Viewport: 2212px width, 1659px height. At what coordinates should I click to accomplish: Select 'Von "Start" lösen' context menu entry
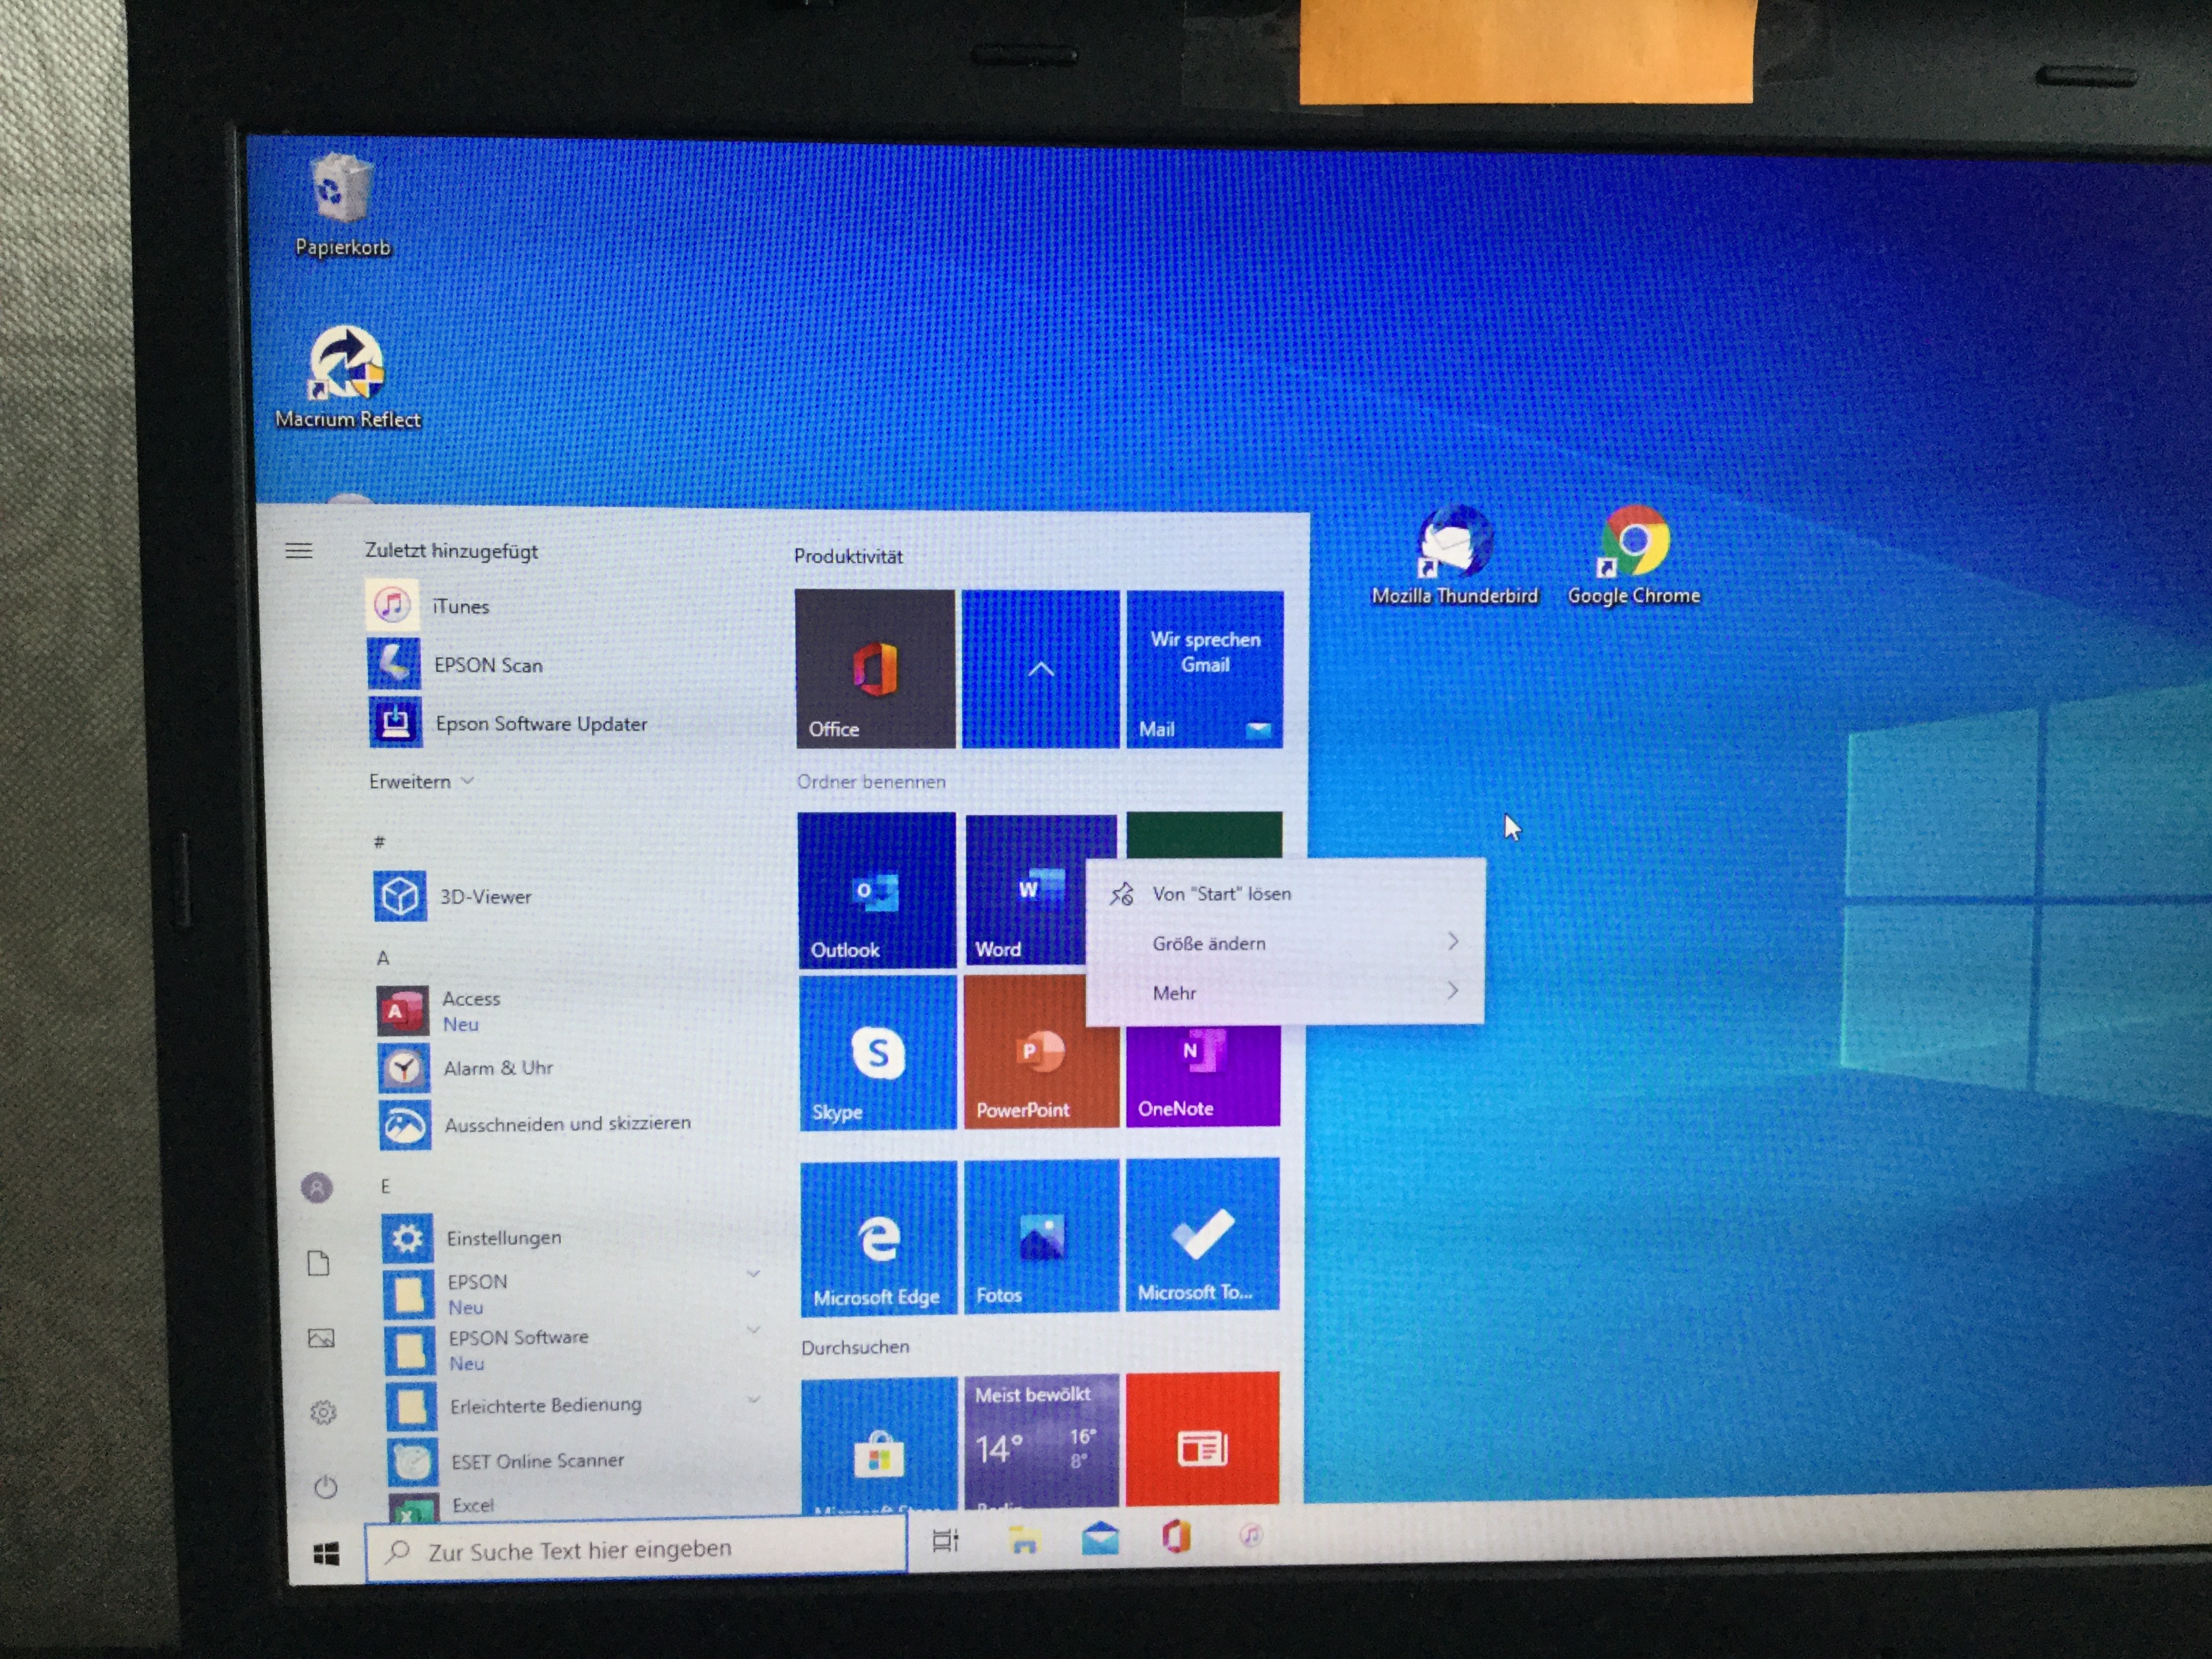(1221, 894)
